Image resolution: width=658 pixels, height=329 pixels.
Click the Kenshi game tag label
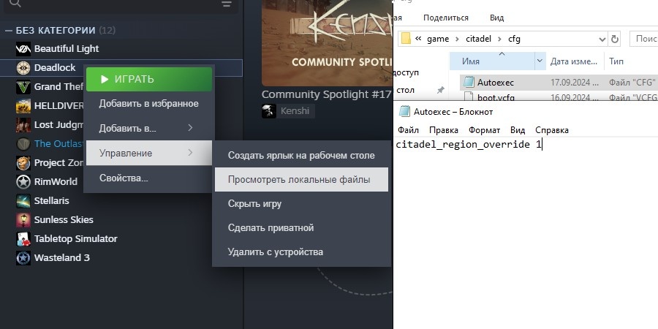coord(295,111)
